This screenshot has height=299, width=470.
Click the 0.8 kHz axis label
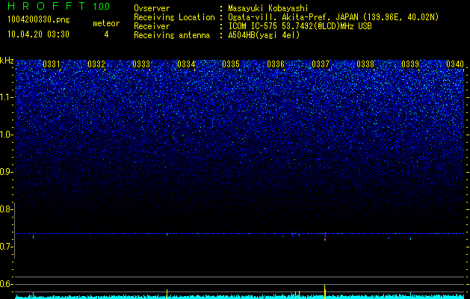point(6,209)
